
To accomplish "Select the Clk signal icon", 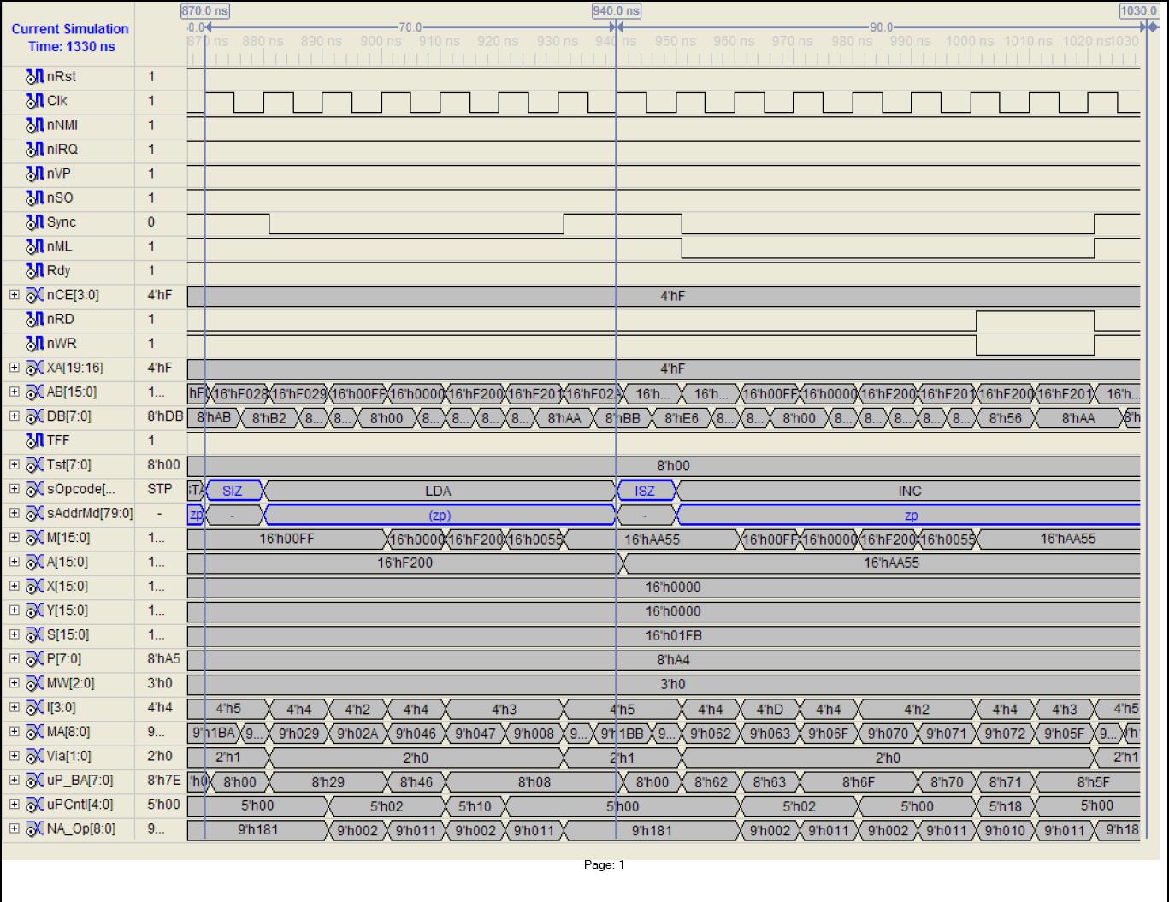I will coord(35,101).
